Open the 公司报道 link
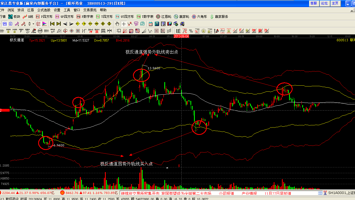This screenshot has width=355, height=200. coord(226,193)
